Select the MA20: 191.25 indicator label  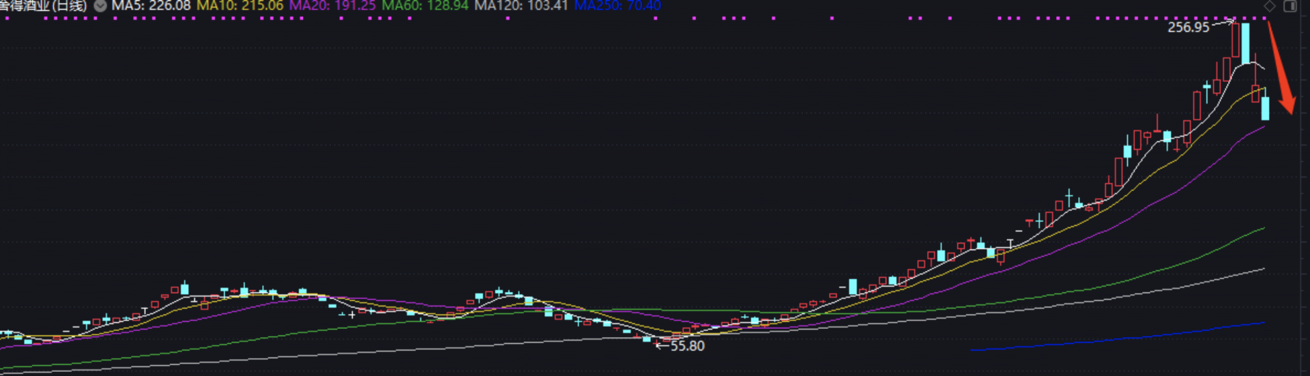pos(332,6)
